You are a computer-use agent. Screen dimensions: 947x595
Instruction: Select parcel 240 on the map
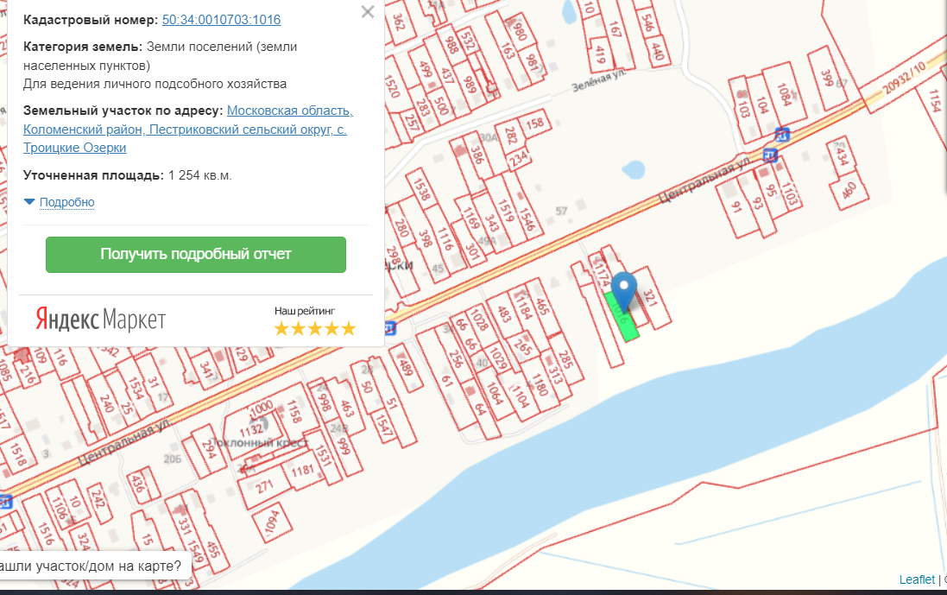click(x=107, y=403)
